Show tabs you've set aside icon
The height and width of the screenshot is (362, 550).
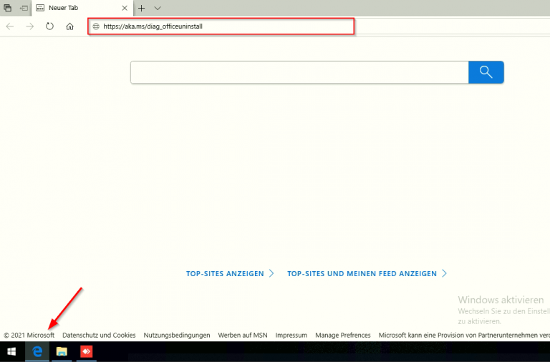(x=8, y=8)
